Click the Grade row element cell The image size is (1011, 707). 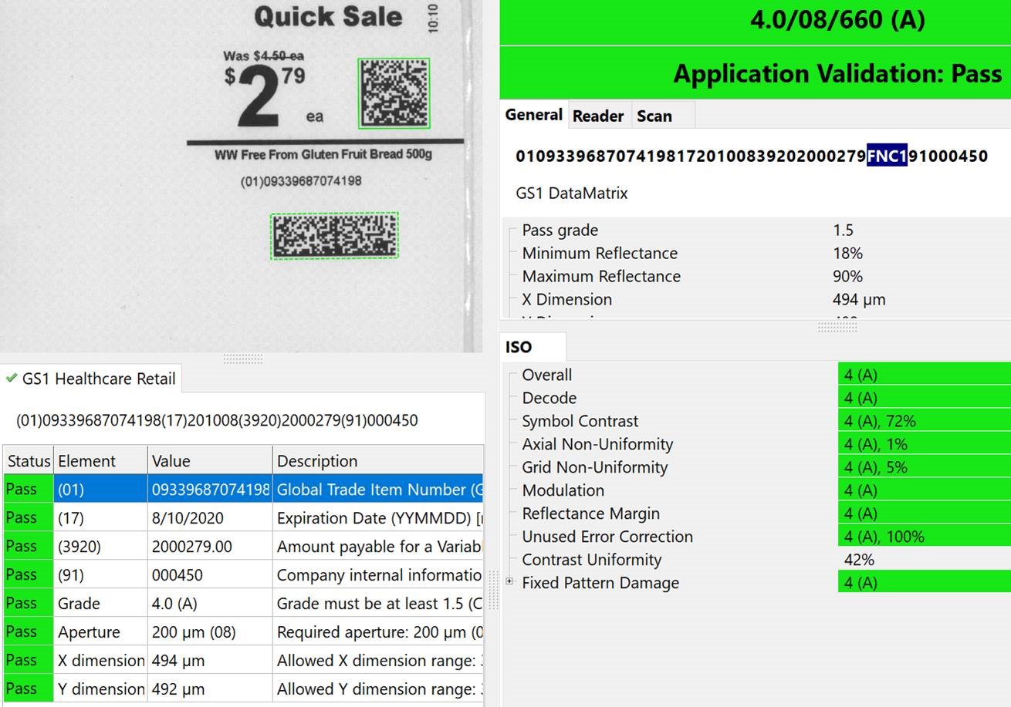[100, 604]
